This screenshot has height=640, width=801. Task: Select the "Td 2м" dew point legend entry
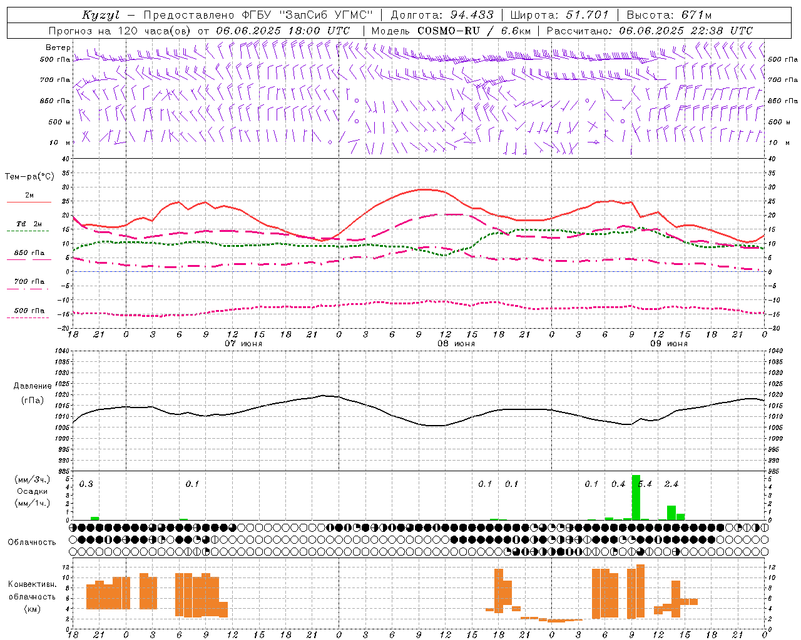coord(29,224)
